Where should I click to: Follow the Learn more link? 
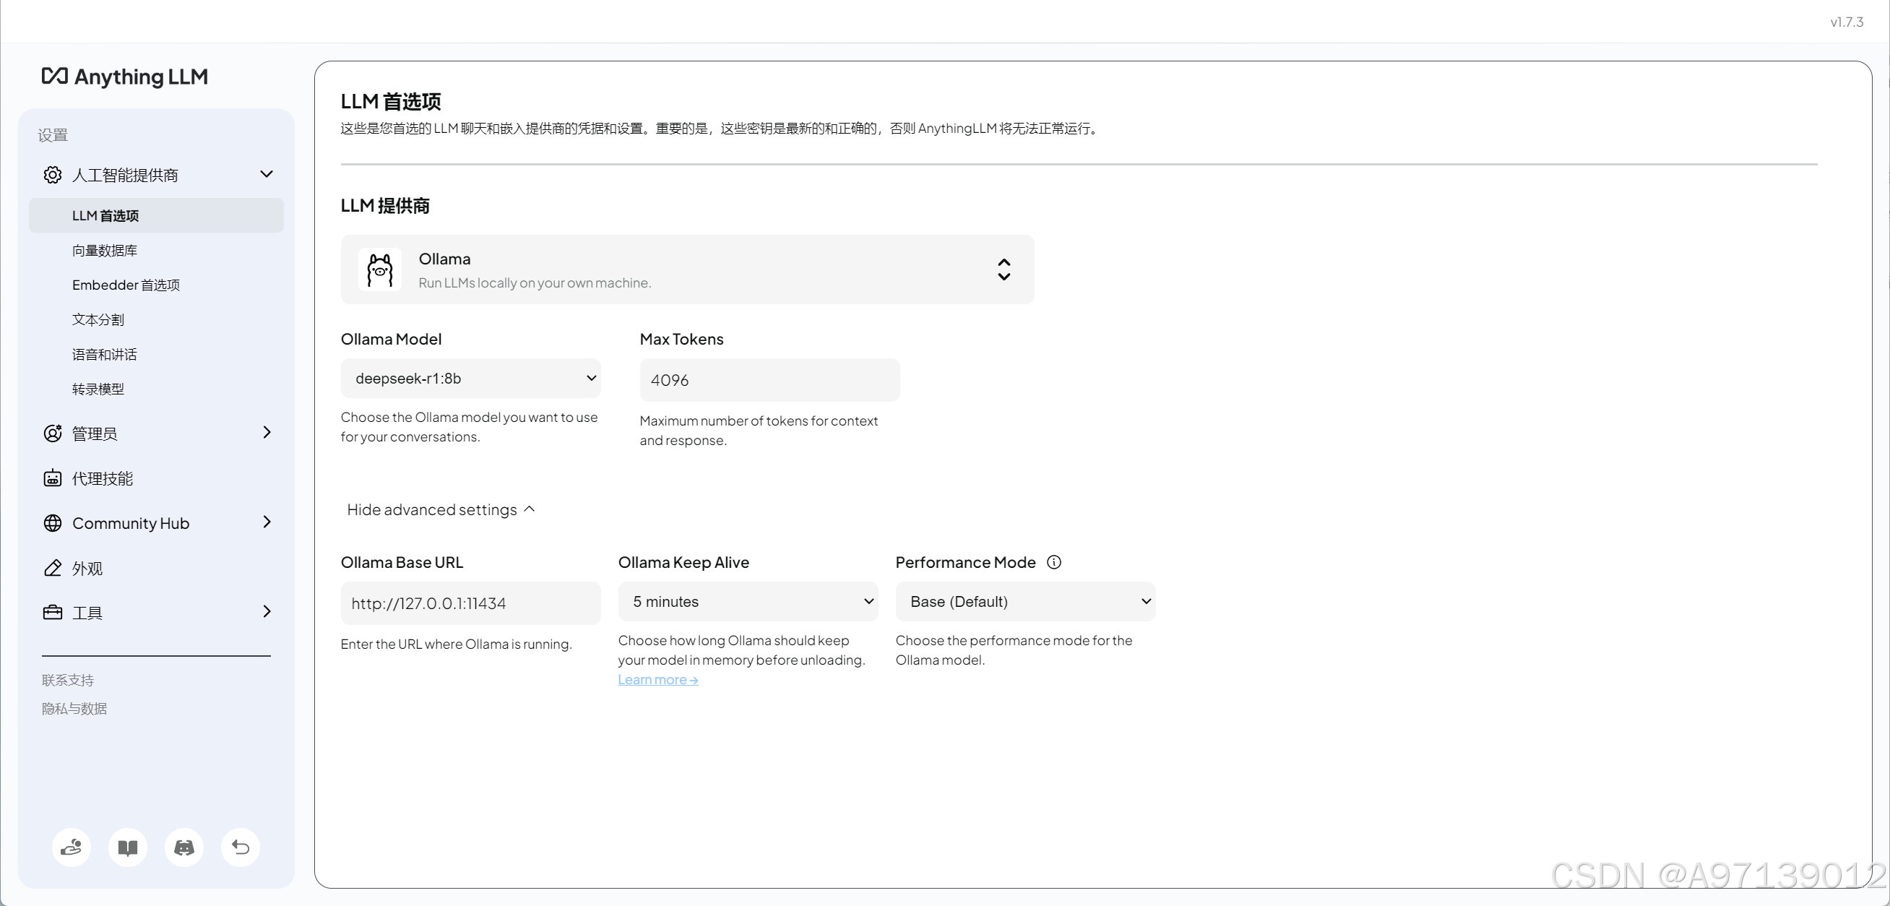658,680
